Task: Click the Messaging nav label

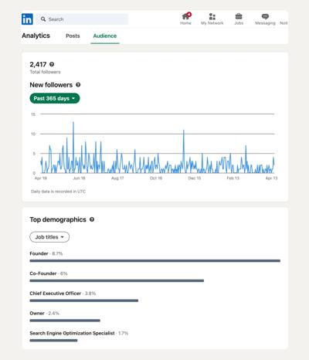Action: pyautogui.click(x=265, y=23)
